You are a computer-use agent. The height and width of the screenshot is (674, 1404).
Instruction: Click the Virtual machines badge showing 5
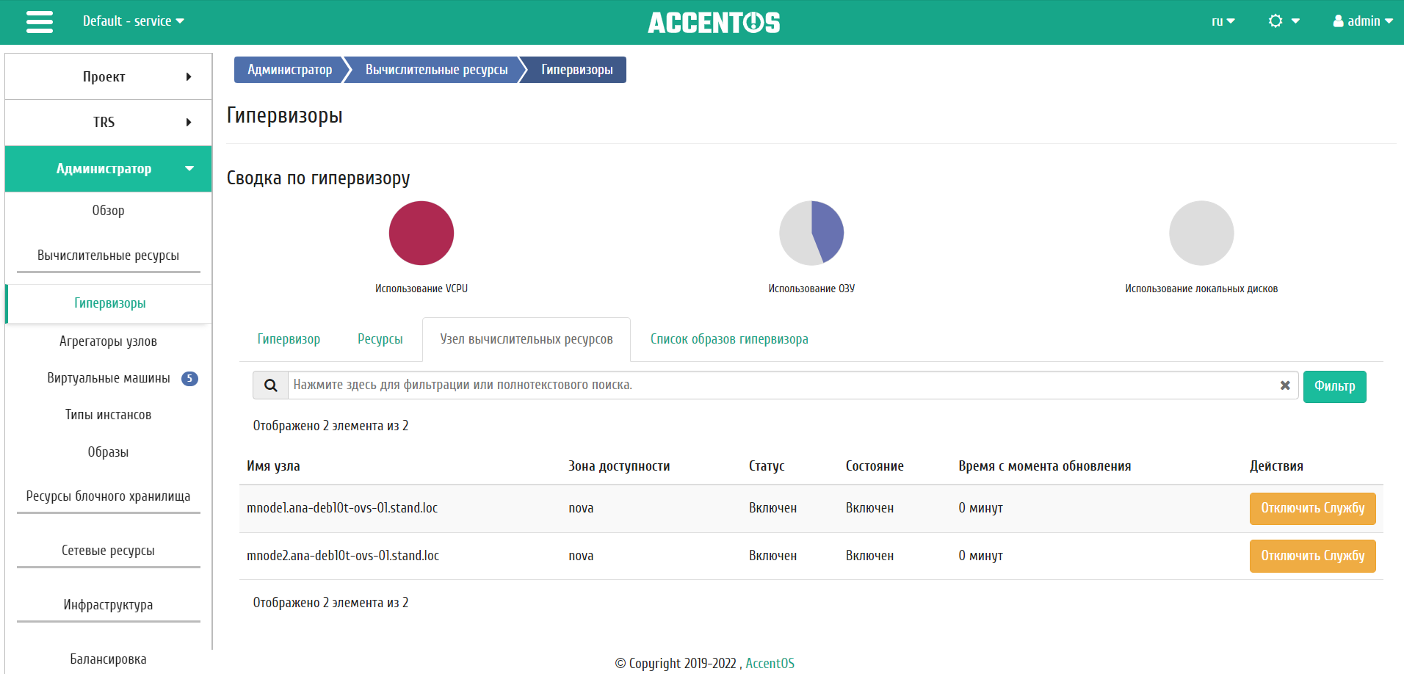tap(189, 379)
